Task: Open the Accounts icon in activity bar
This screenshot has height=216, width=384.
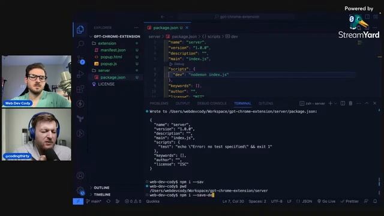Action: click(x=80, y=176)
